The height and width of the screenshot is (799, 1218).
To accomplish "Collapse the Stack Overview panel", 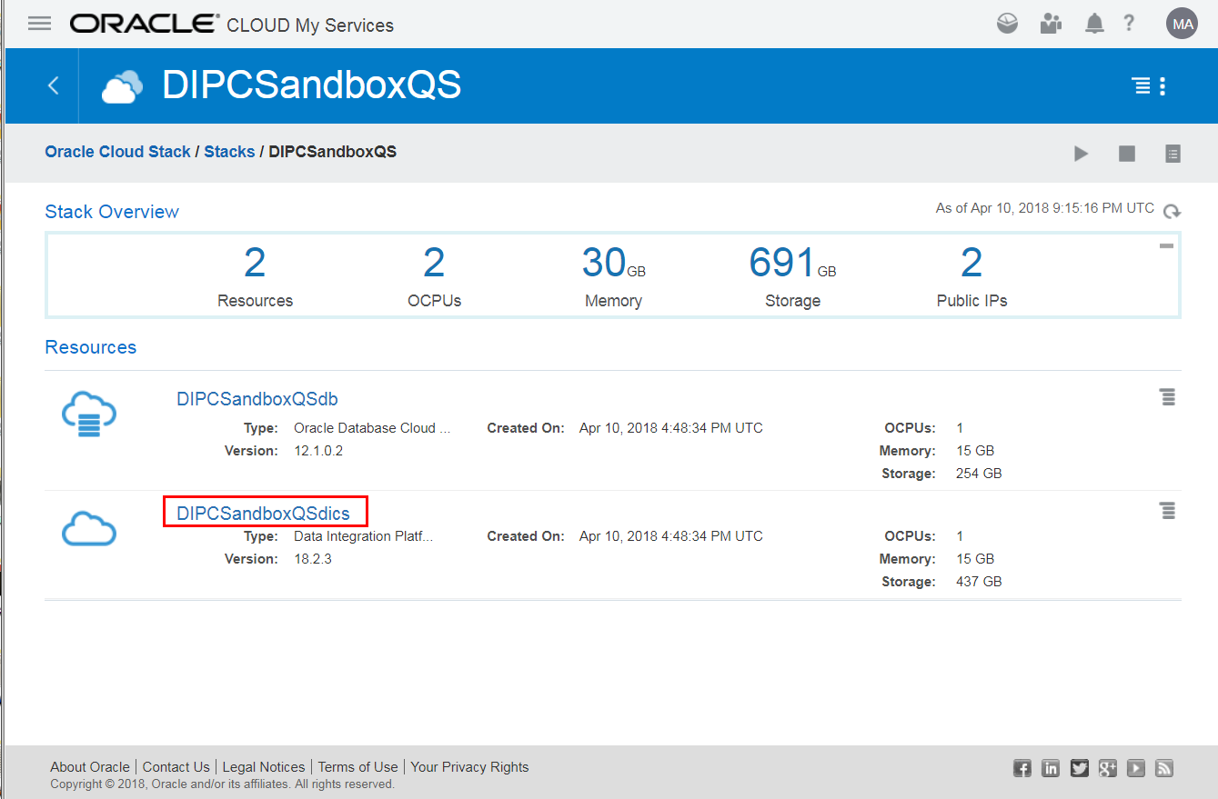I will coord(1165,245).
